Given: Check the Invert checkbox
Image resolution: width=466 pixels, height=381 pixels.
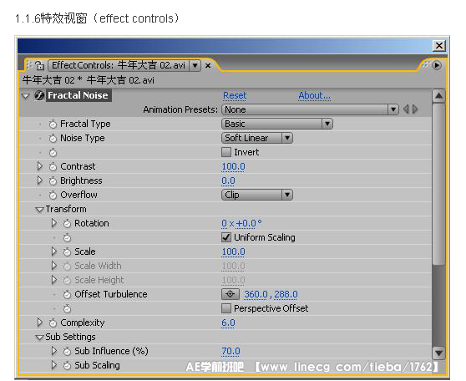Looking at the screenshot, I should tap(226, 152).
